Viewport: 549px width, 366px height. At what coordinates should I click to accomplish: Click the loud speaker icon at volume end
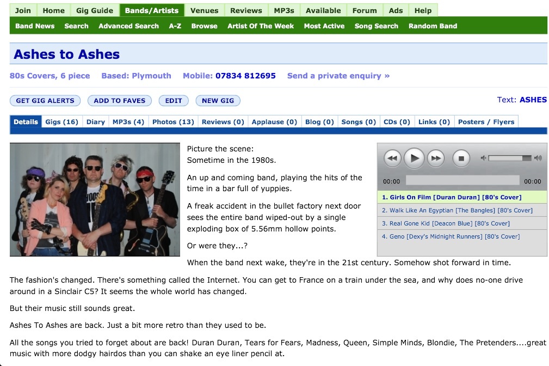click(538, 158)
